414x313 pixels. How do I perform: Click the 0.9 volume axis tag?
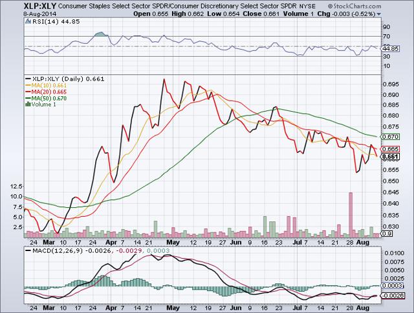click(x=387, y=234)
